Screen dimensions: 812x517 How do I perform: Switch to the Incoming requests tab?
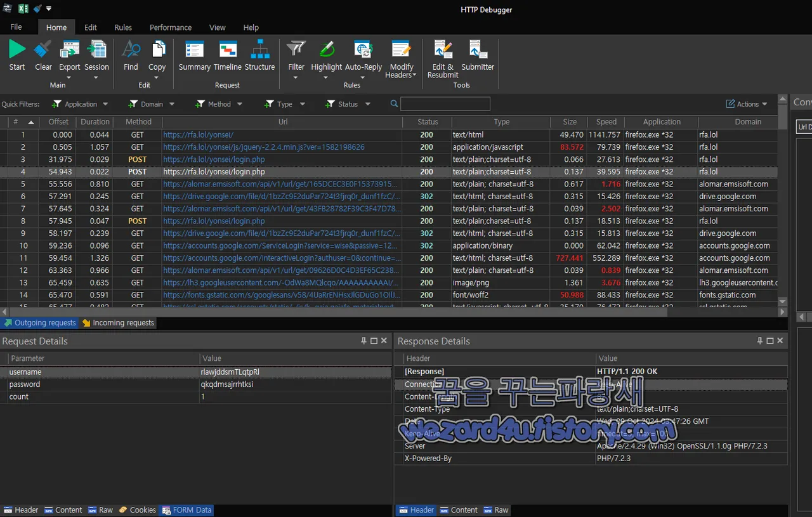click(118, 322)
